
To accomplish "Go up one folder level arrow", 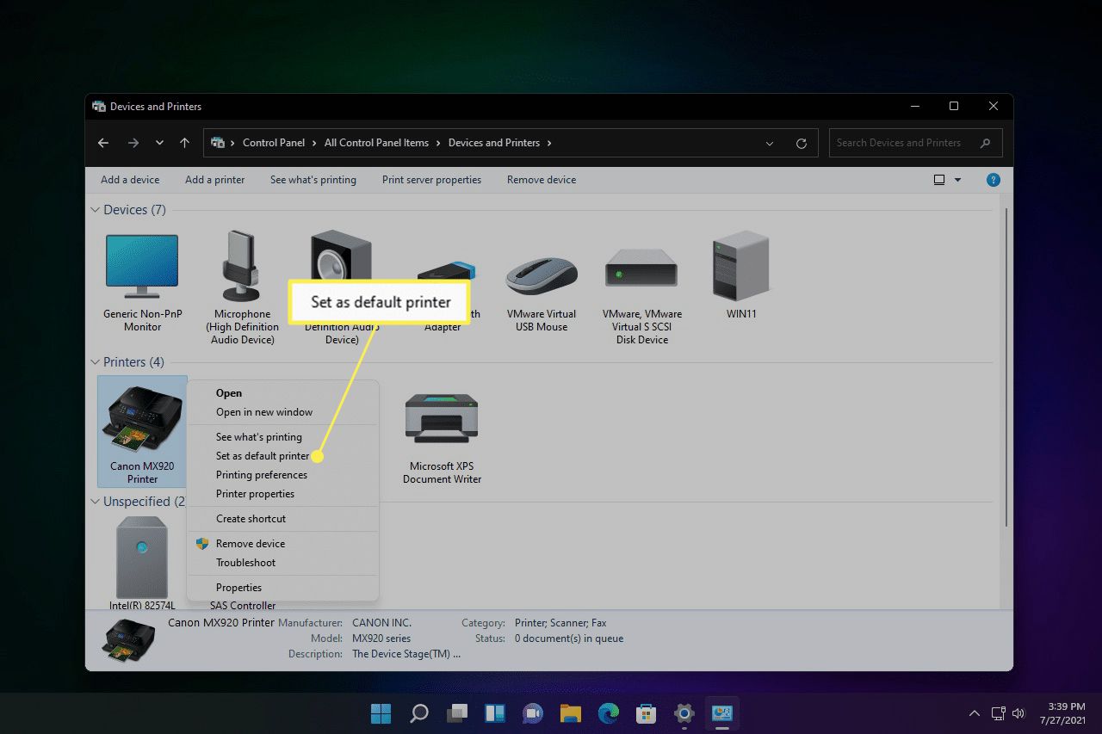I will pos(184,143).
